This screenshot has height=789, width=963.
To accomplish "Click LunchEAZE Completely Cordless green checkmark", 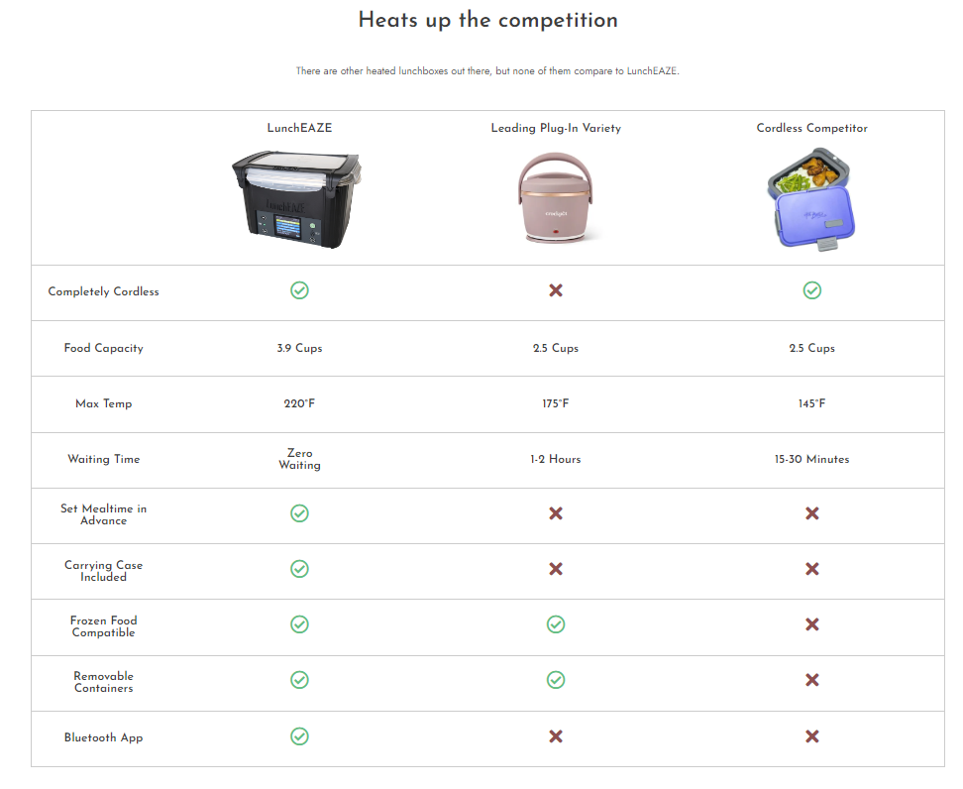I will pyautogui.click(x=299, y=290).
